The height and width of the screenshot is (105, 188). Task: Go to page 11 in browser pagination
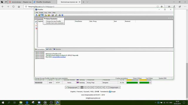(x=106, y=87)
